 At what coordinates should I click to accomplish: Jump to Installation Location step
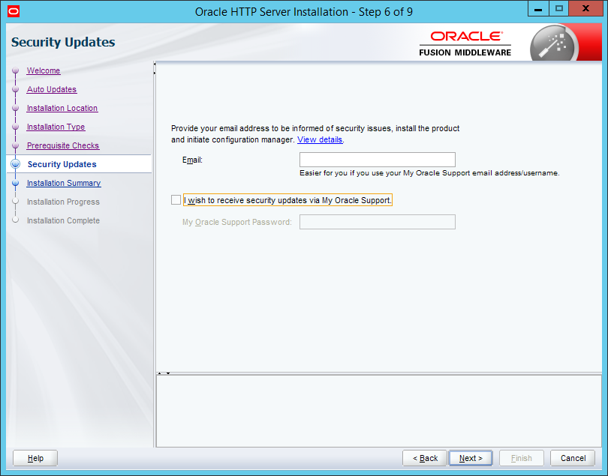tap(62, 109)
